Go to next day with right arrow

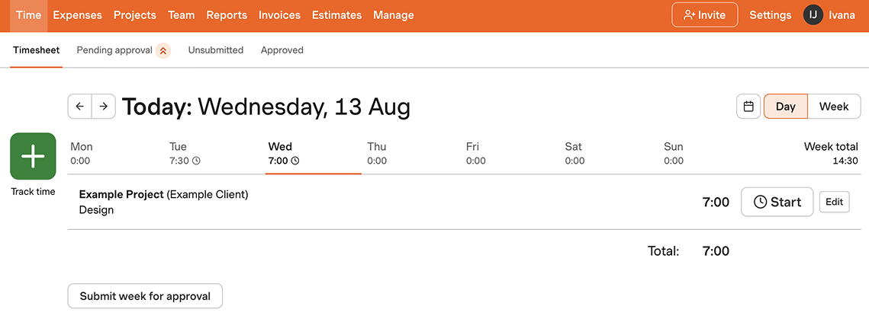(x=104, y=107)
